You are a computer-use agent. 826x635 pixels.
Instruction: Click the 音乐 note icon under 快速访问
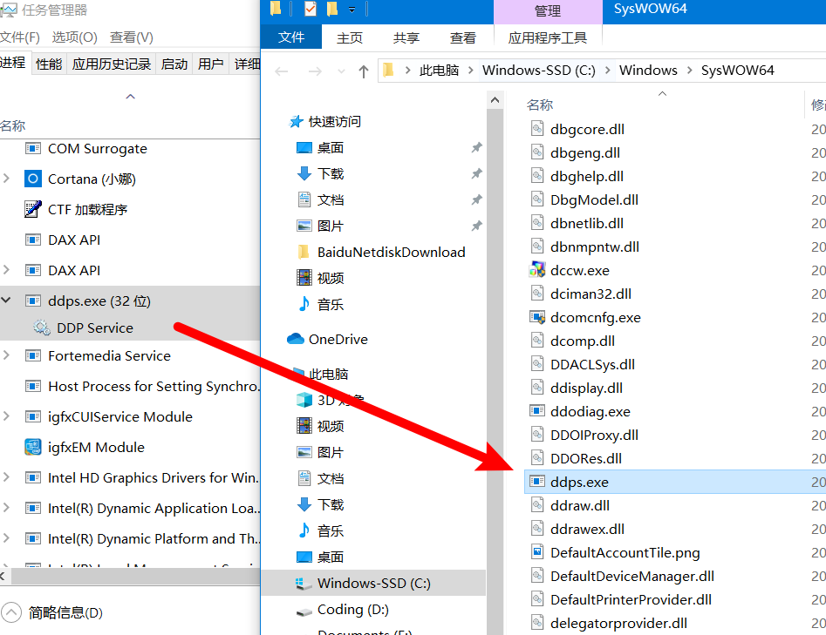point(304,303)
